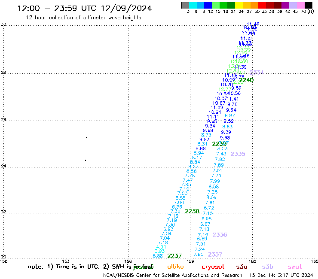318x279 pixels.
Task: Click the cryosat satellite legend label
Action: tap(213, 267)
